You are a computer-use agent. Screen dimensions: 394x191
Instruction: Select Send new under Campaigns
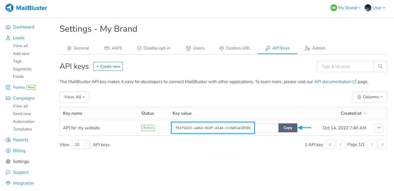(22, 114)
